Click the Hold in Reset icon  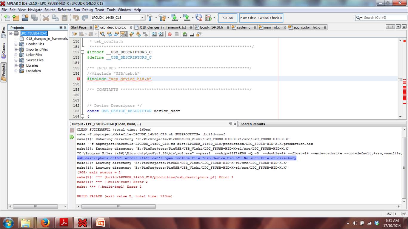point(199,18)
